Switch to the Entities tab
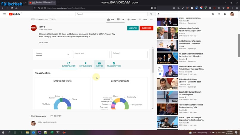The image size is (240, 135). 99,64
